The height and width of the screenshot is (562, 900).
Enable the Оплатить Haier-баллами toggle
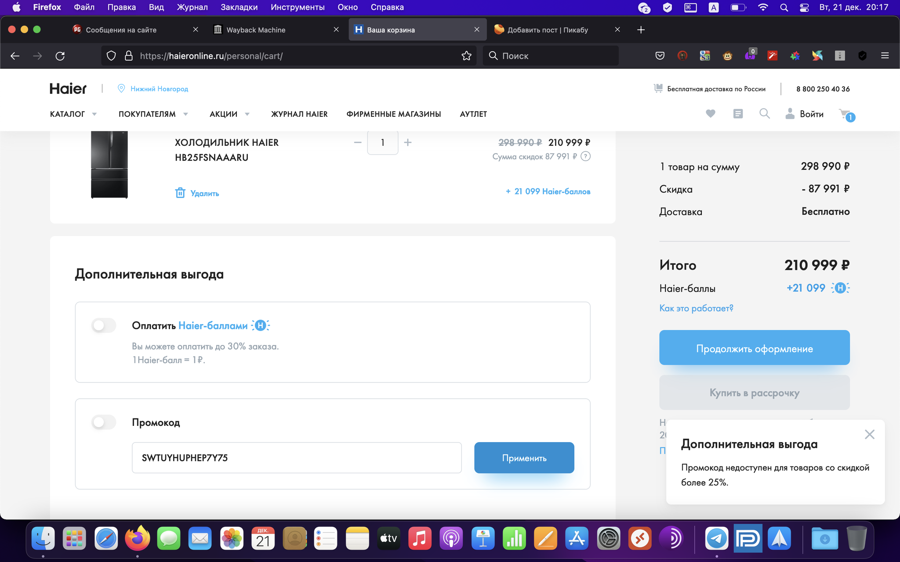104,325
